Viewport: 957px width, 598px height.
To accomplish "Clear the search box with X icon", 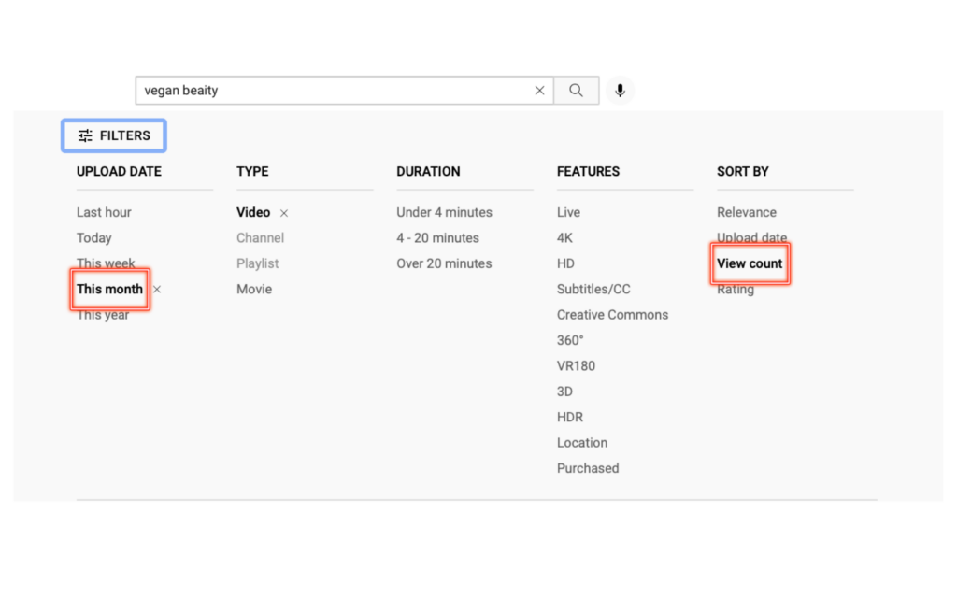I will (x=539, y=91).
